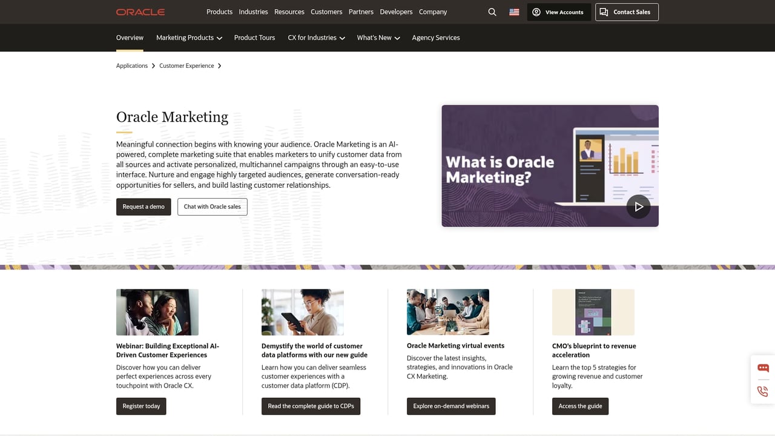
Task: Open the complete guide to CDPs
Action: tap(311, 406)
